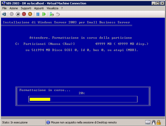Turn off the virtual machine with the black stop icon
Viewport: 166px width, 126px height.
coord(18,14)
